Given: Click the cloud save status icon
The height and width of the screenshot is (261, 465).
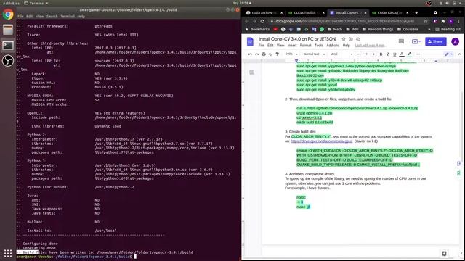Looking at the screenshot, I should pyautogui.click(x=358, y=39).
